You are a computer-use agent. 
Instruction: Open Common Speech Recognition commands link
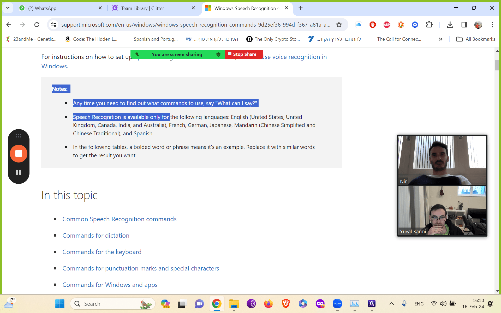coord(120,219)
